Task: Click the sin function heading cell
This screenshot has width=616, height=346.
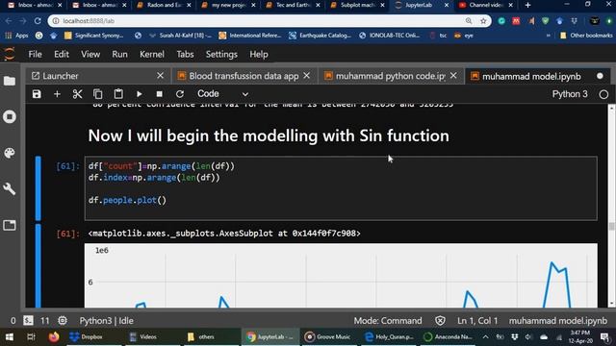Action: tap(269, 136)
